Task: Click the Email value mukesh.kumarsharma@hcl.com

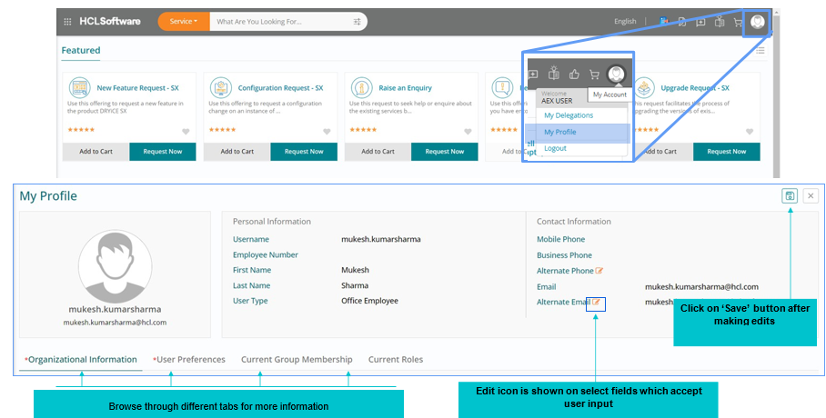Action: pyautogui.click(x=701, y=287)
